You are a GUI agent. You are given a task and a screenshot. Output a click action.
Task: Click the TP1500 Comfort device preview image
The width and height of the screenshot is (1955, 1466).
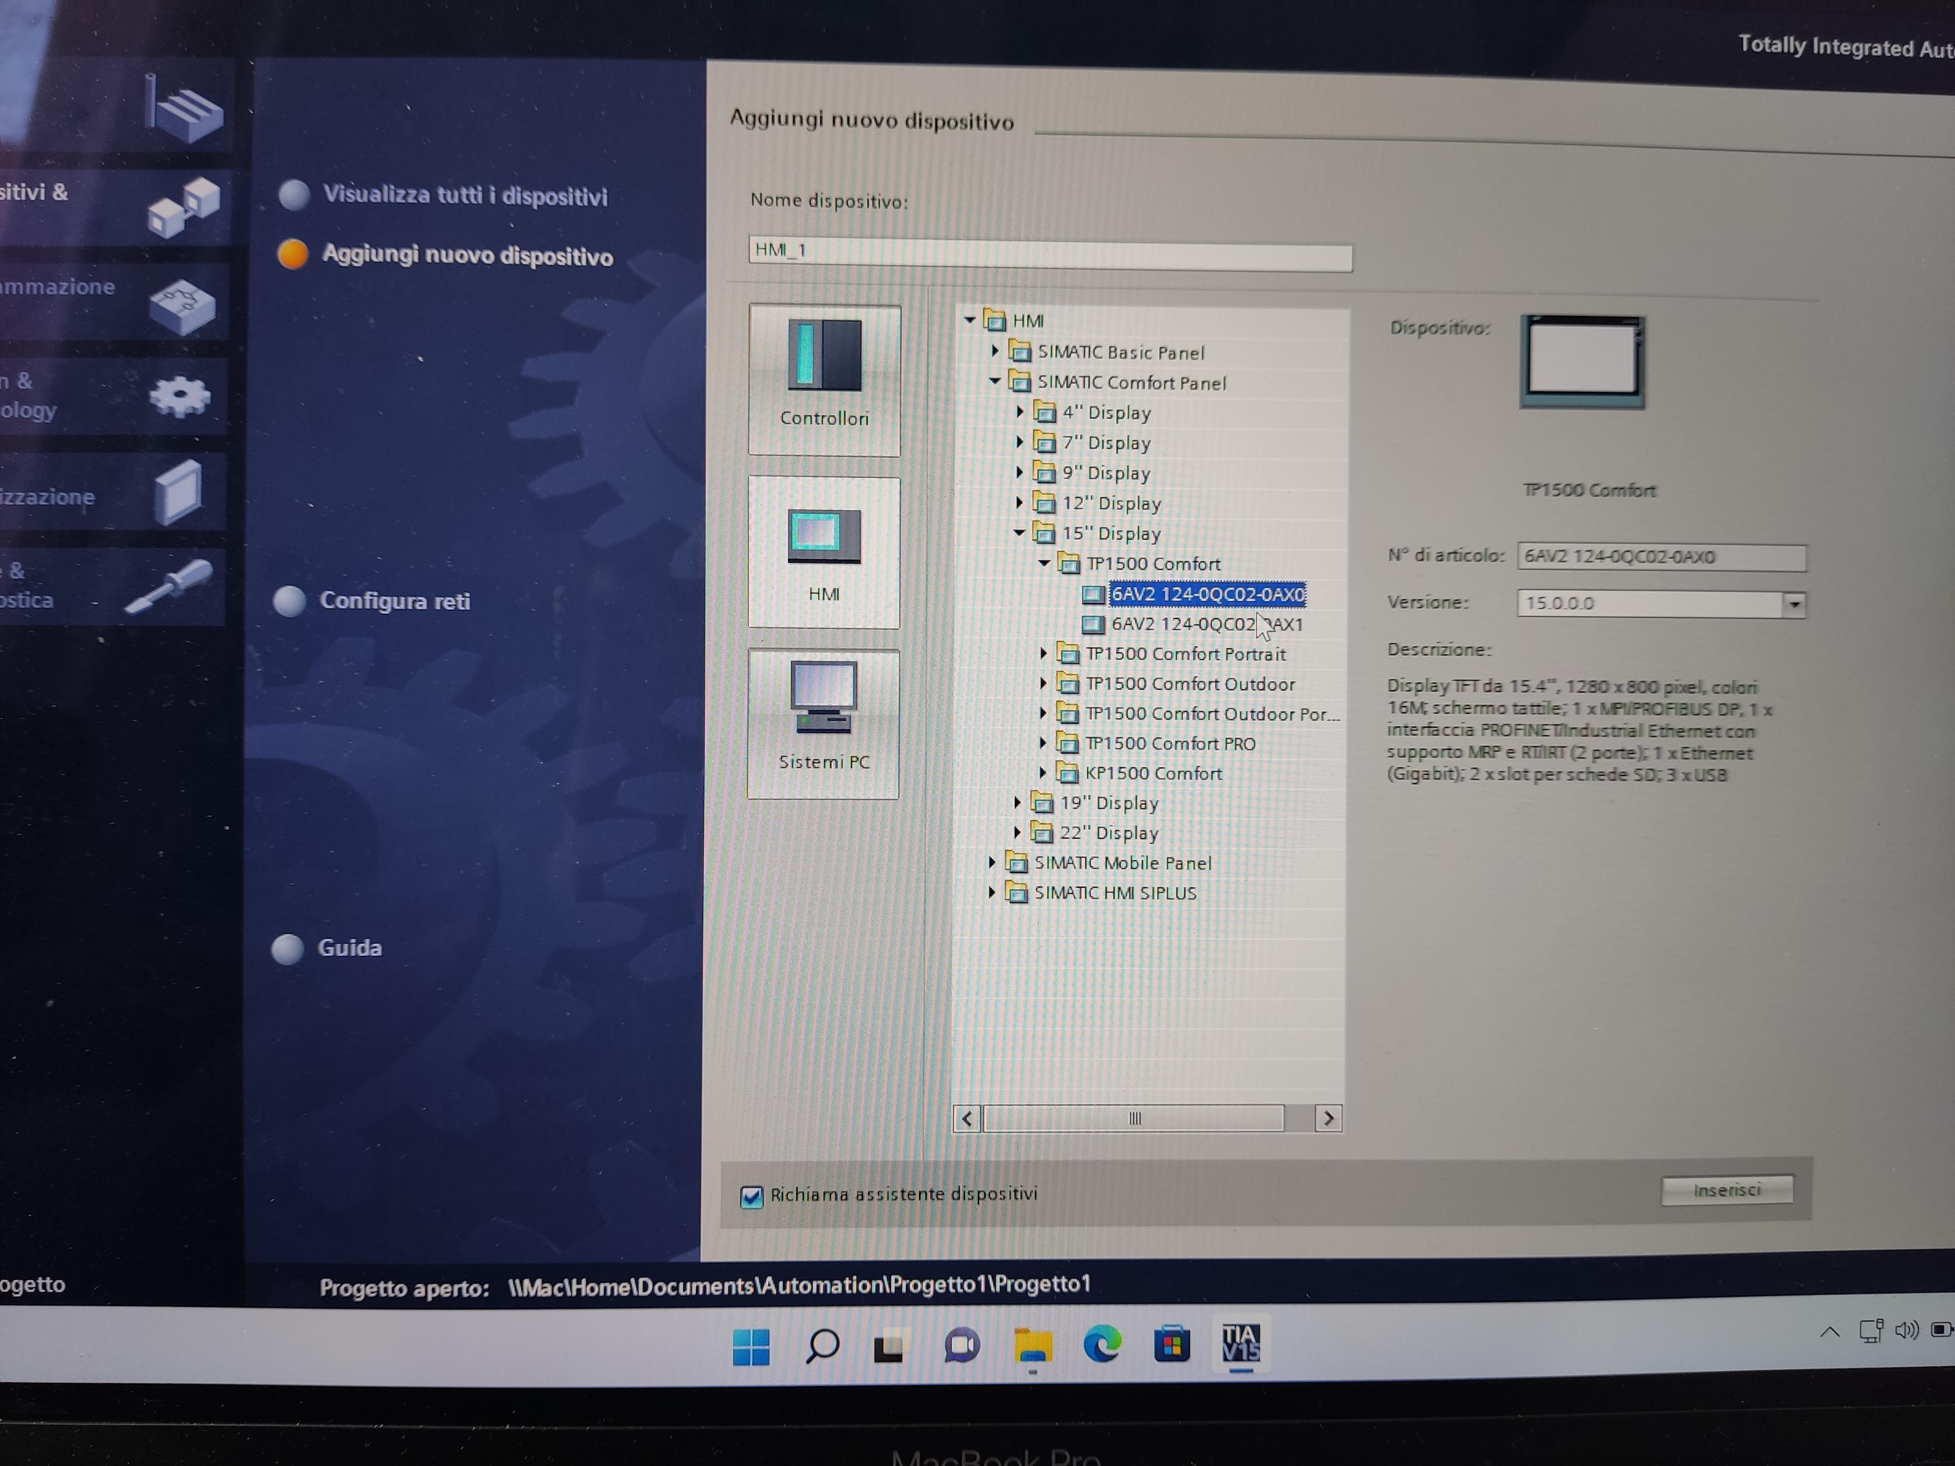(1582, 362)
